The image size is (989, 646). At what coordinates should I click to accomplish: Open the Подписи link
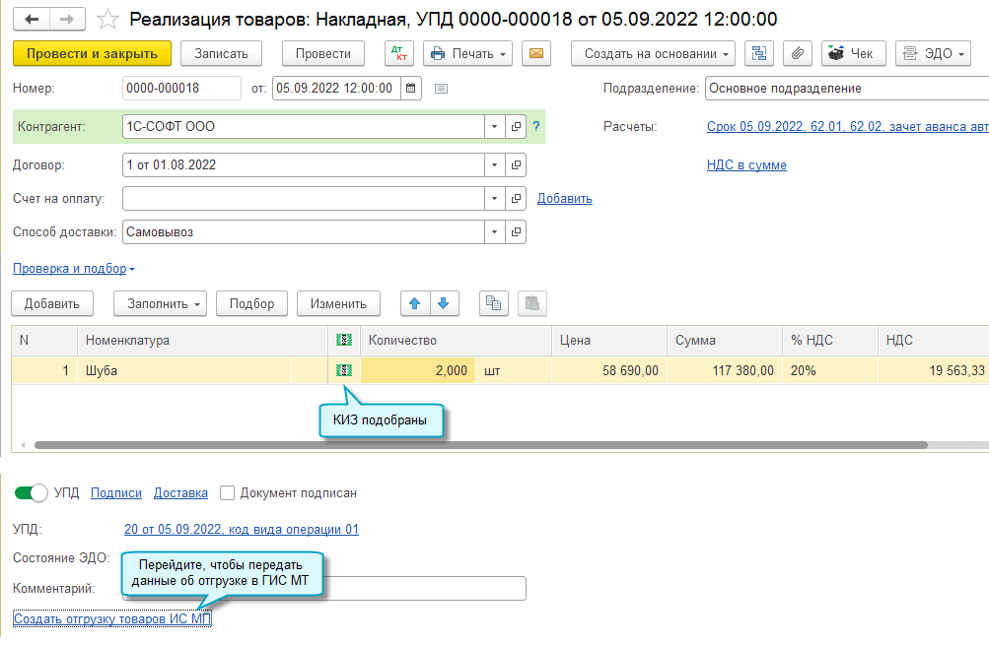click(116, 493)
